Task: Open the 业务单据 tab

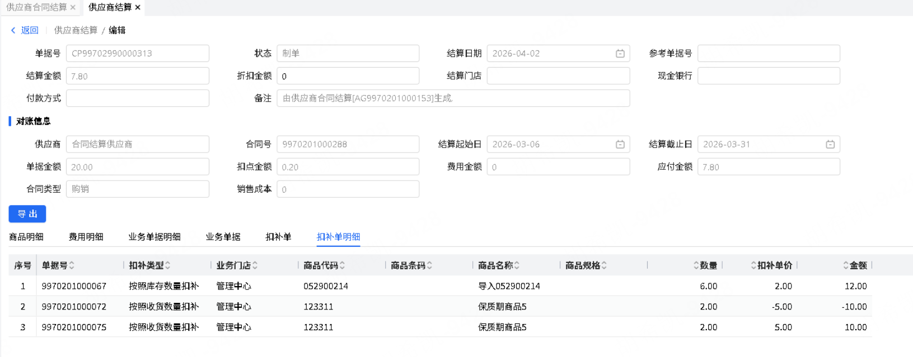Action: [x=223, y=237]
